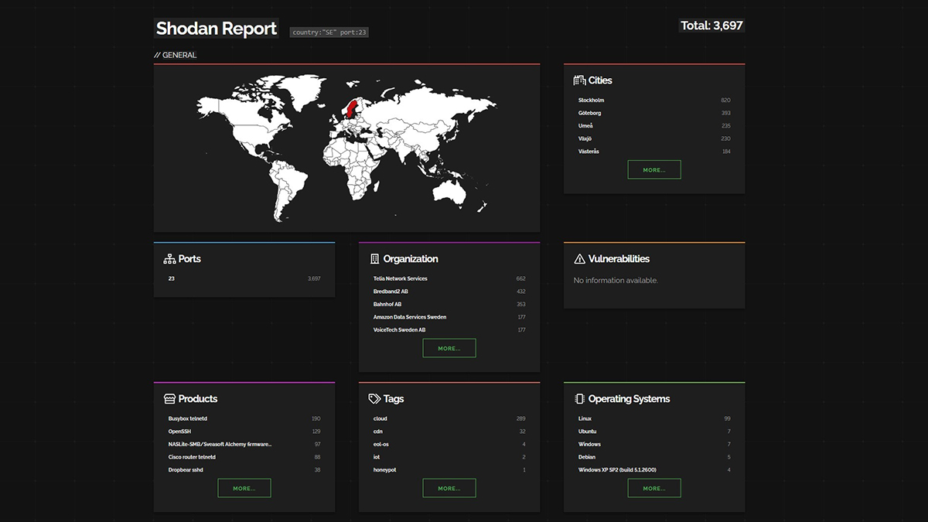Select Dropbear sshd product
Image resolution: width=928 pixels, height=522 pixels.
coord(186,470)
